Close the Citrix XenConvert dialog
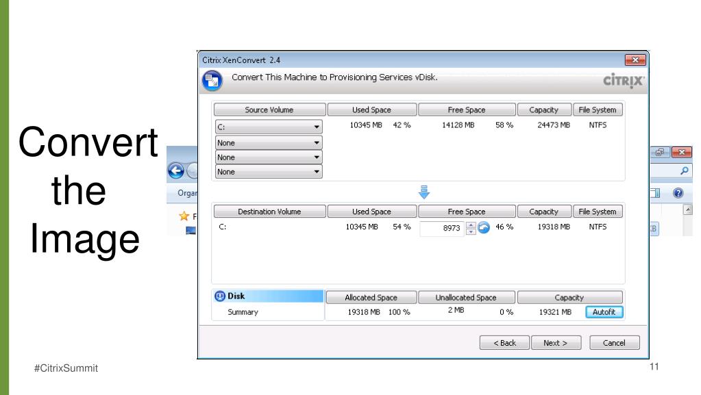The width and height of the screenshot is (701, 395). 635,60
